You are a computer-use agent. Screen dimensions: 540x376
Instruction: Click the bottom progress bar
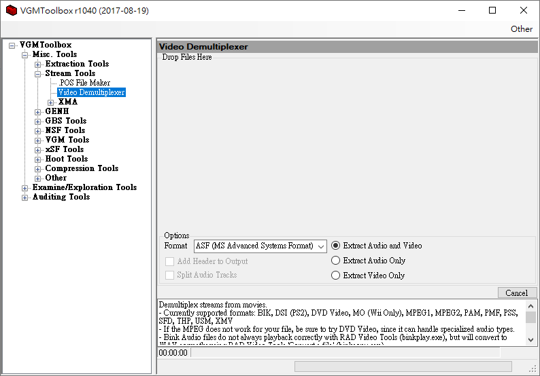[403, 366]
